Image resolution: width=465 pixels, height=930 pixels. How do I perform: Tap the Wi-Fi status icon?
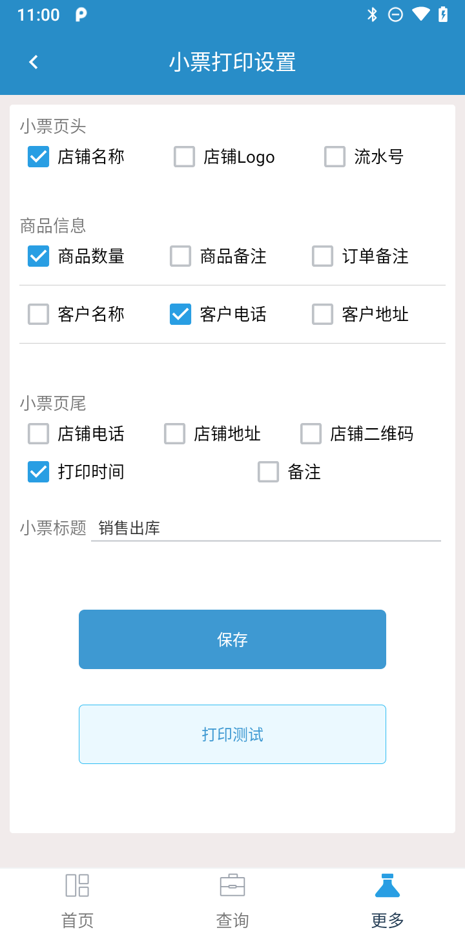click(420, 14)
